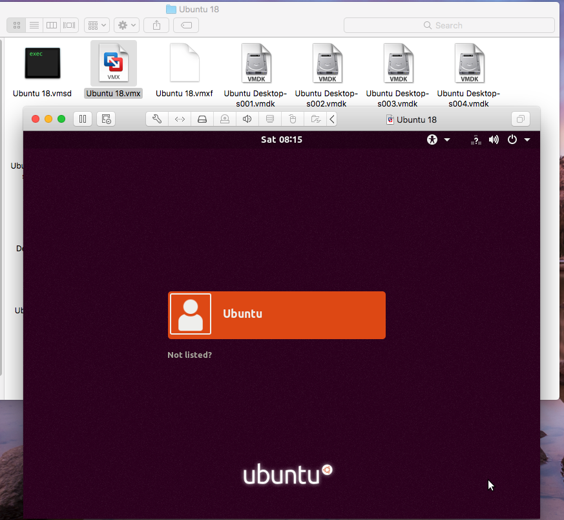This screenshot has height=520, width=564.
Task: Enter Unity view using the overlapping windows button
Action: [521, 119]
